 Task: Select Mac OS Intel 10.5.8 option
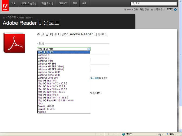pos(64,95)
